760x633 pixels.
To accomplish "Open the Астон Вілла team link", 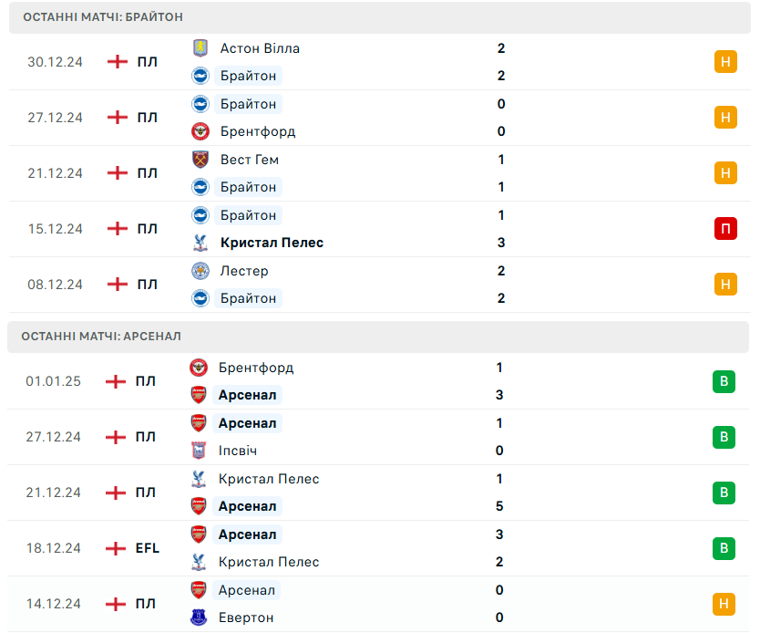I will click(260, 48).
